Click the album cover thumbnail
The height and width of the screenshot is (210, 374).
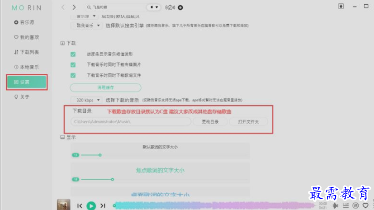coord(64,205)
